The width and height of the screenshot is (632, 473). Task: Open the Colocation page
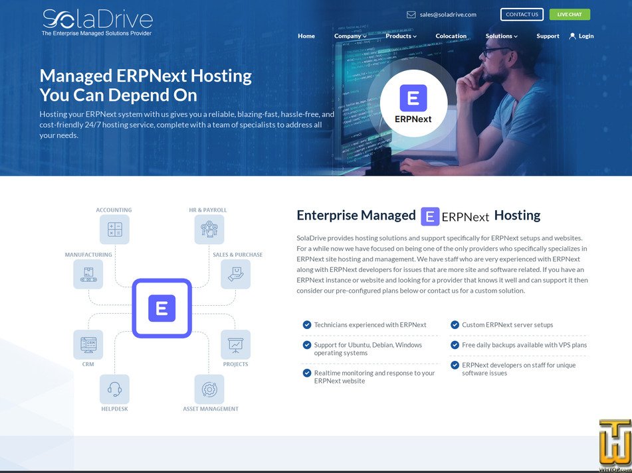(451, 36)
